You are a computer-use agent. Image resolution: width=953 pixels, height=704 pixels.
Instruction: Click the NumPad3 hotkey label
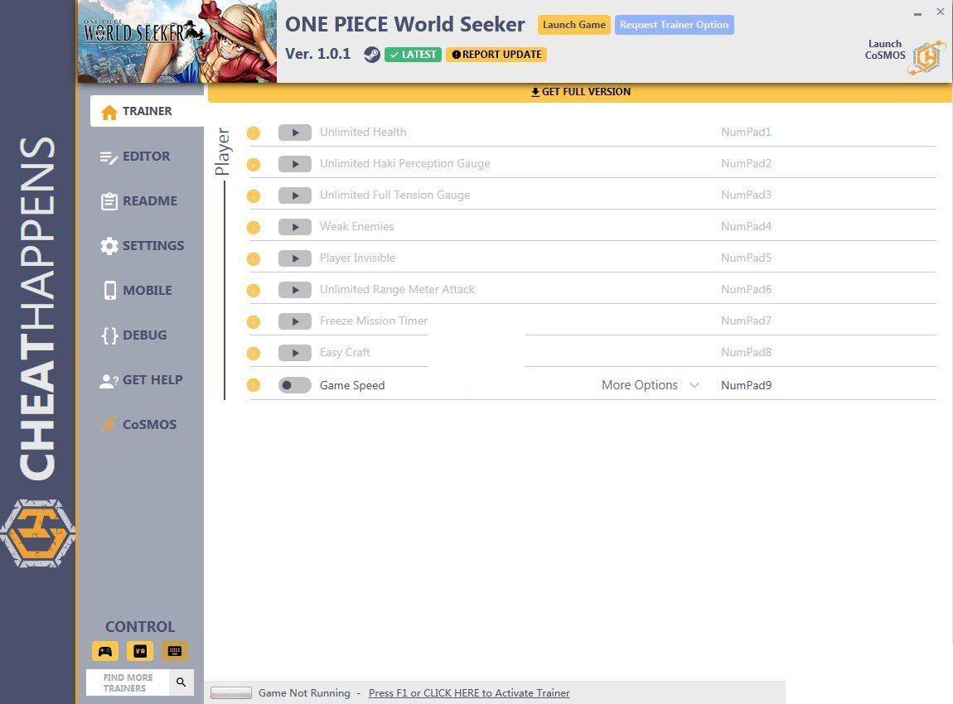[746, 195]
